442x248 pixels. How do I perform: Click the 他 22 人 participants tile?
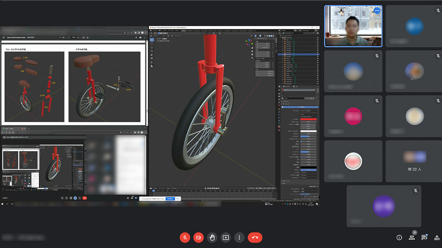[414, 161]
